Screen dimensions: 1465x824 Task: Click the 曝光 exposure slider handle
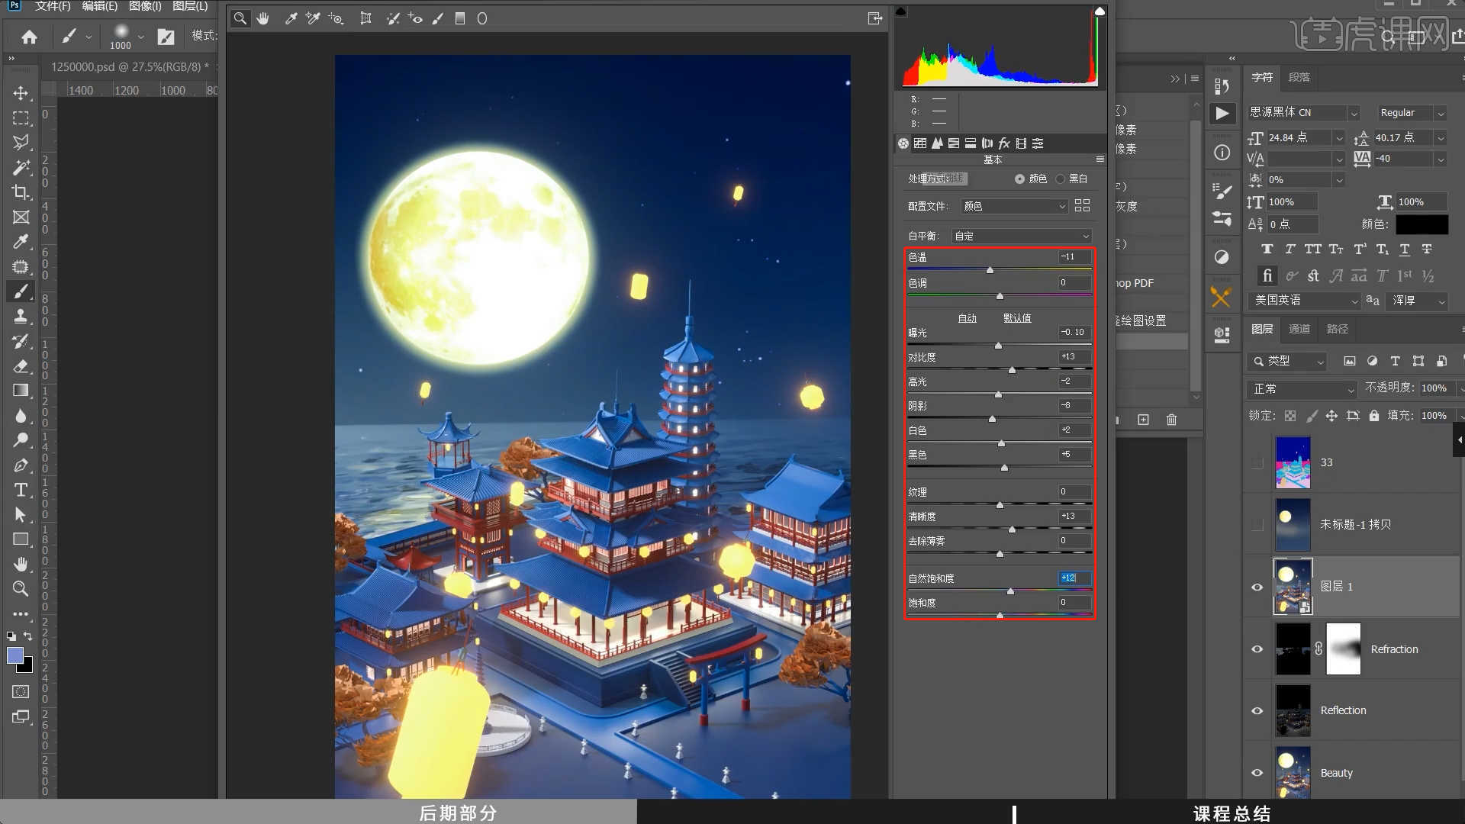(x=998, y=345)
